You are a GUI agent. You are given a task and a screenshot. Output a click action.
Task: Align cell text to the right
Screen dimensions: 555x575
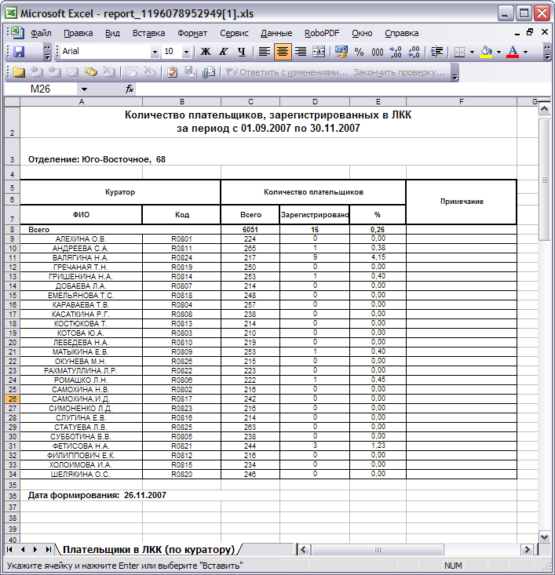coord(301,52)
